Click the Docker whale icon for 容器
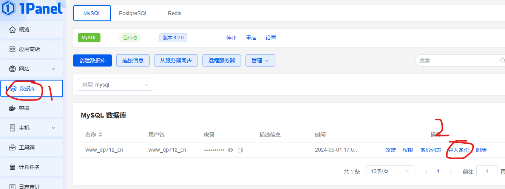The image size is (505, 189). 12,108
